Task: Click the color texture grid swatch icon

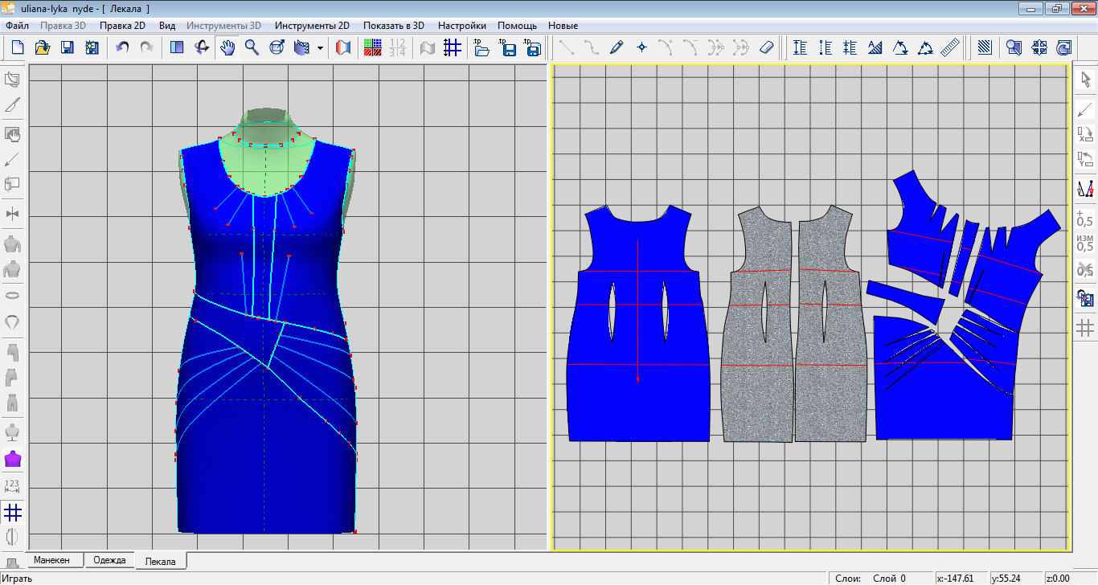Action: tap(372, 47)
